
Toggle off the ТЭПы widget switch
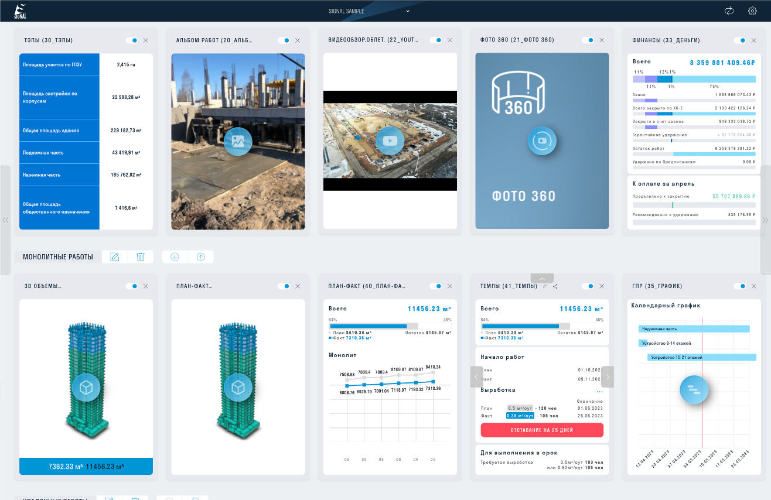point(132,40)
